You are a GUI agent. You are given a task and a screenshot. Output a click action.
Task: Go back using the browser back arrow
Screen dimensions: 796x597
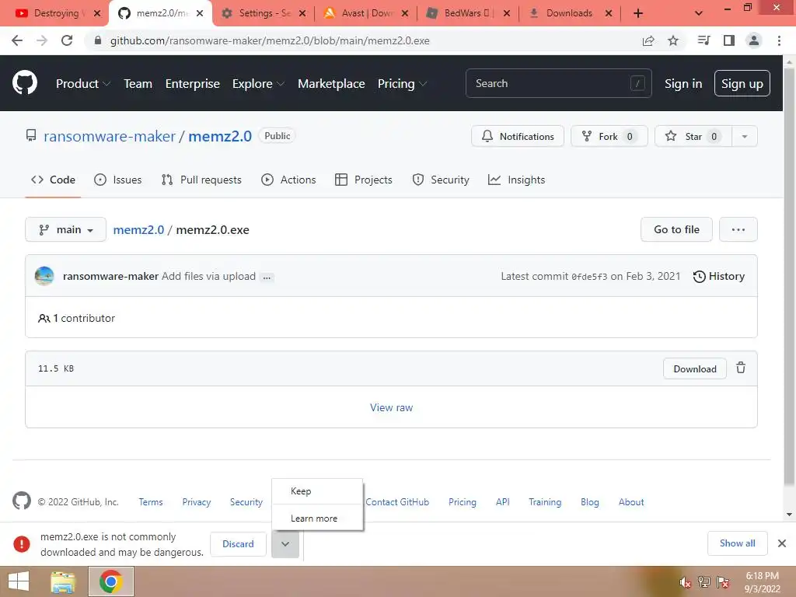pos(17,40)
